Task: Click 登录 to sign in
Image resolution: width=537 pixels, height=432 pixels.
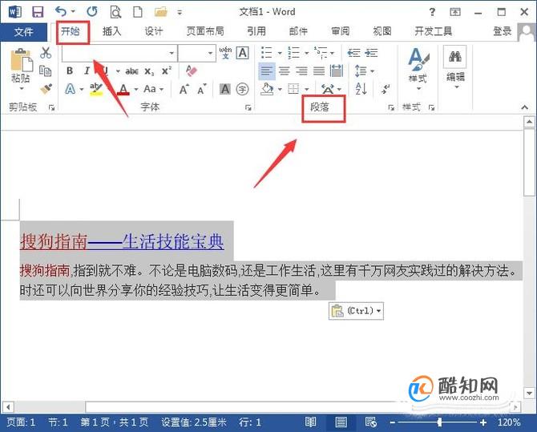Action: (x=502, y=31)
